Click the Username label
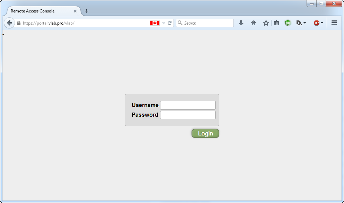The height and width of the screenshot is (203, 344). click(x=145, y=105)
